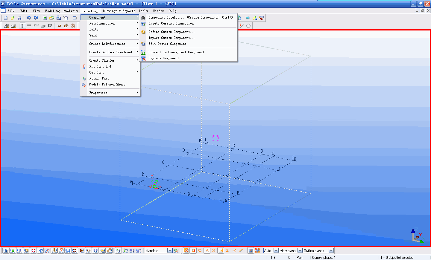Image resolution: width=431 pixels, height=260 pixels.
Task: Select the Create reinforcement mesh tool
Action: 73,26
